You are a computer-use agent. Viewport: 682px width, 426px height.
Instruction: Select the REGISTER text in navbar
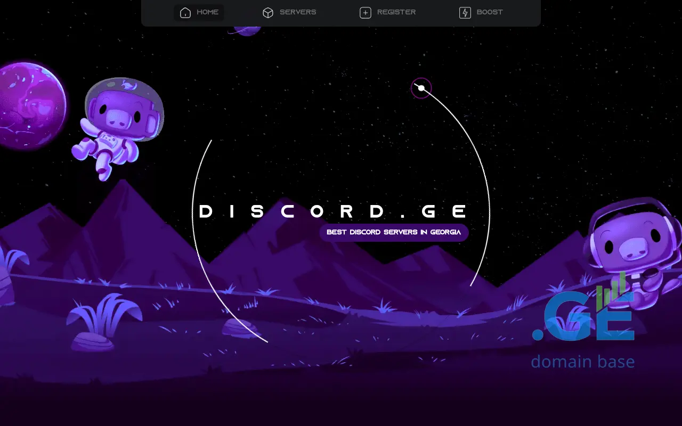pos(396,12)
